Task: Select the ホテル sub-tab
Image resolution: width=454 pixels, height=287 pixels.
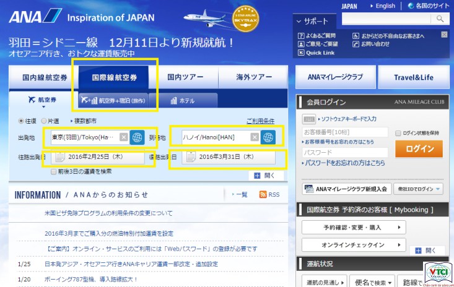Action: pyautogui.click(x=183, y=101)
